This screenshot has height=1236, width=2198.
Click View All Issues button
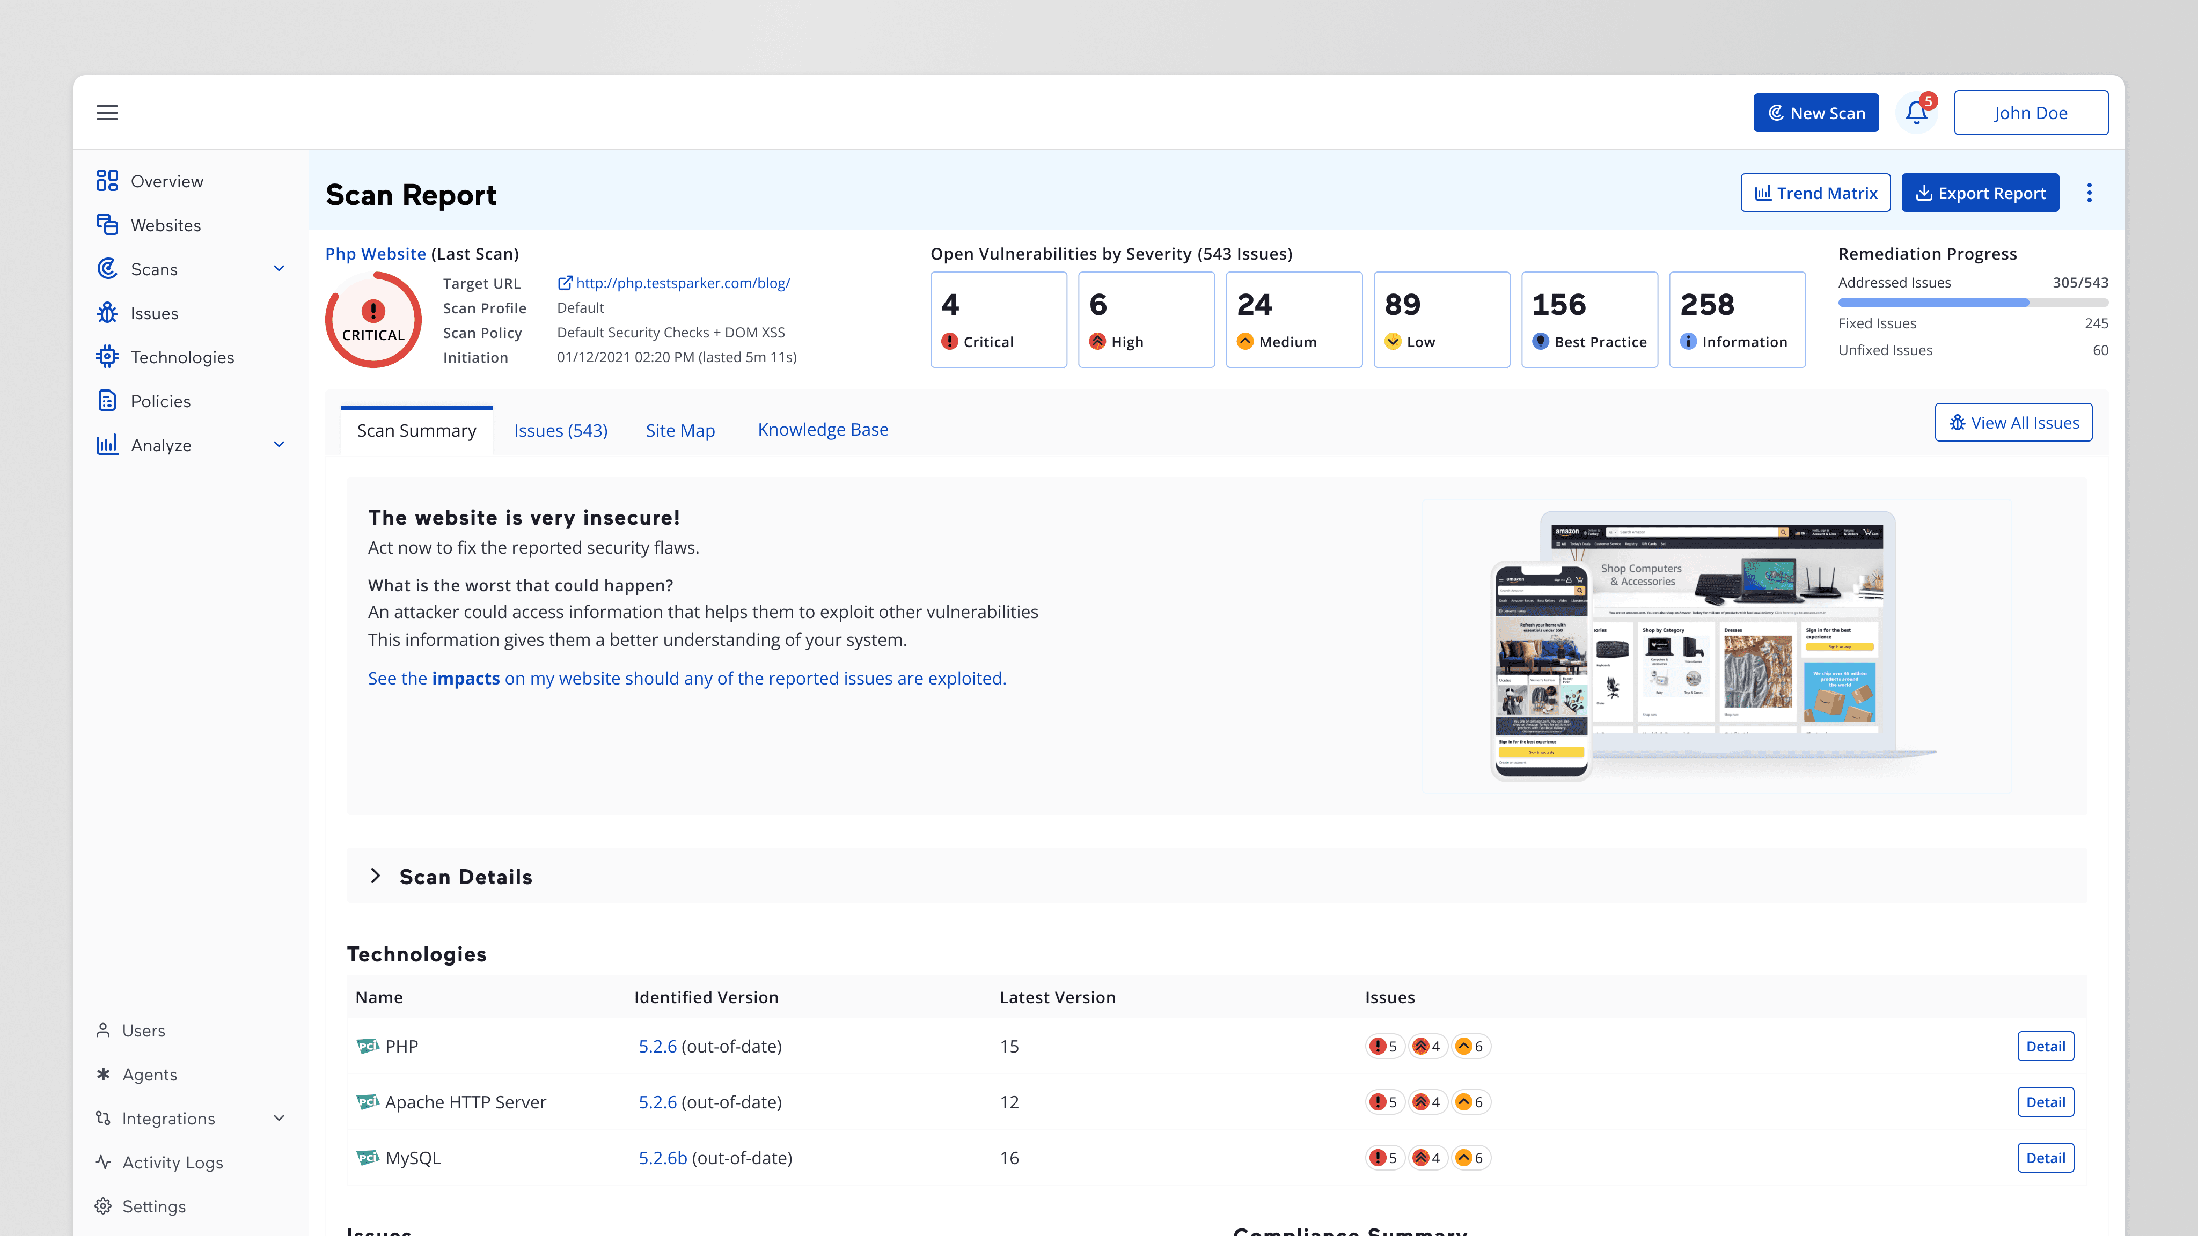pos(2014,422)
